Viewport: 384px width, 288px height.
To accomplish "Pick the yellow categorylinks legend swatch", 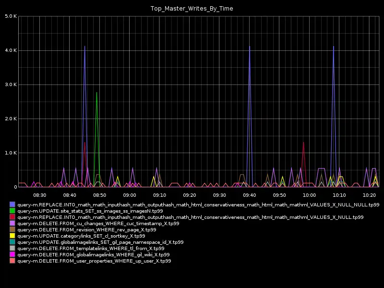I will (12, 236).
